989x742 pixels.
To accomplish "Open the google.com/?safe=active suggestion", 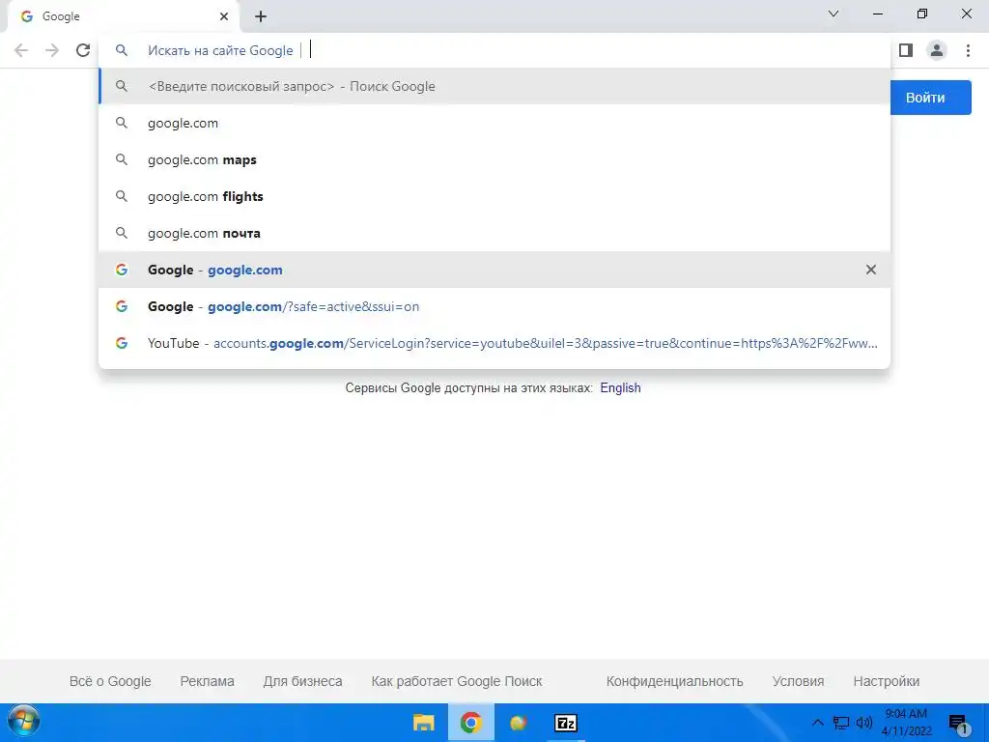I will tap(494, 306).
